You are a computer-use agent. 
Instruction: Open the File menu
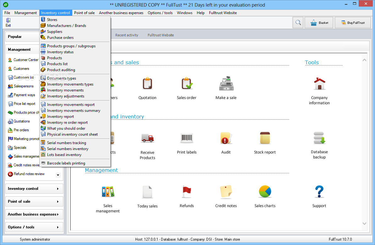tap(7, 13)
